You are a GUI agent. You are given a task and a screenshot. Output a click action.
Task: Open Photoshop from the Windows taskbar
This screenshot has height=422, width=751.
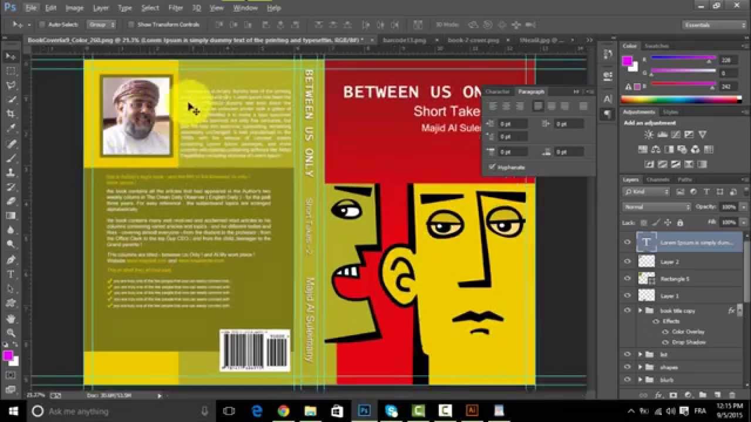tap(364, 411)
